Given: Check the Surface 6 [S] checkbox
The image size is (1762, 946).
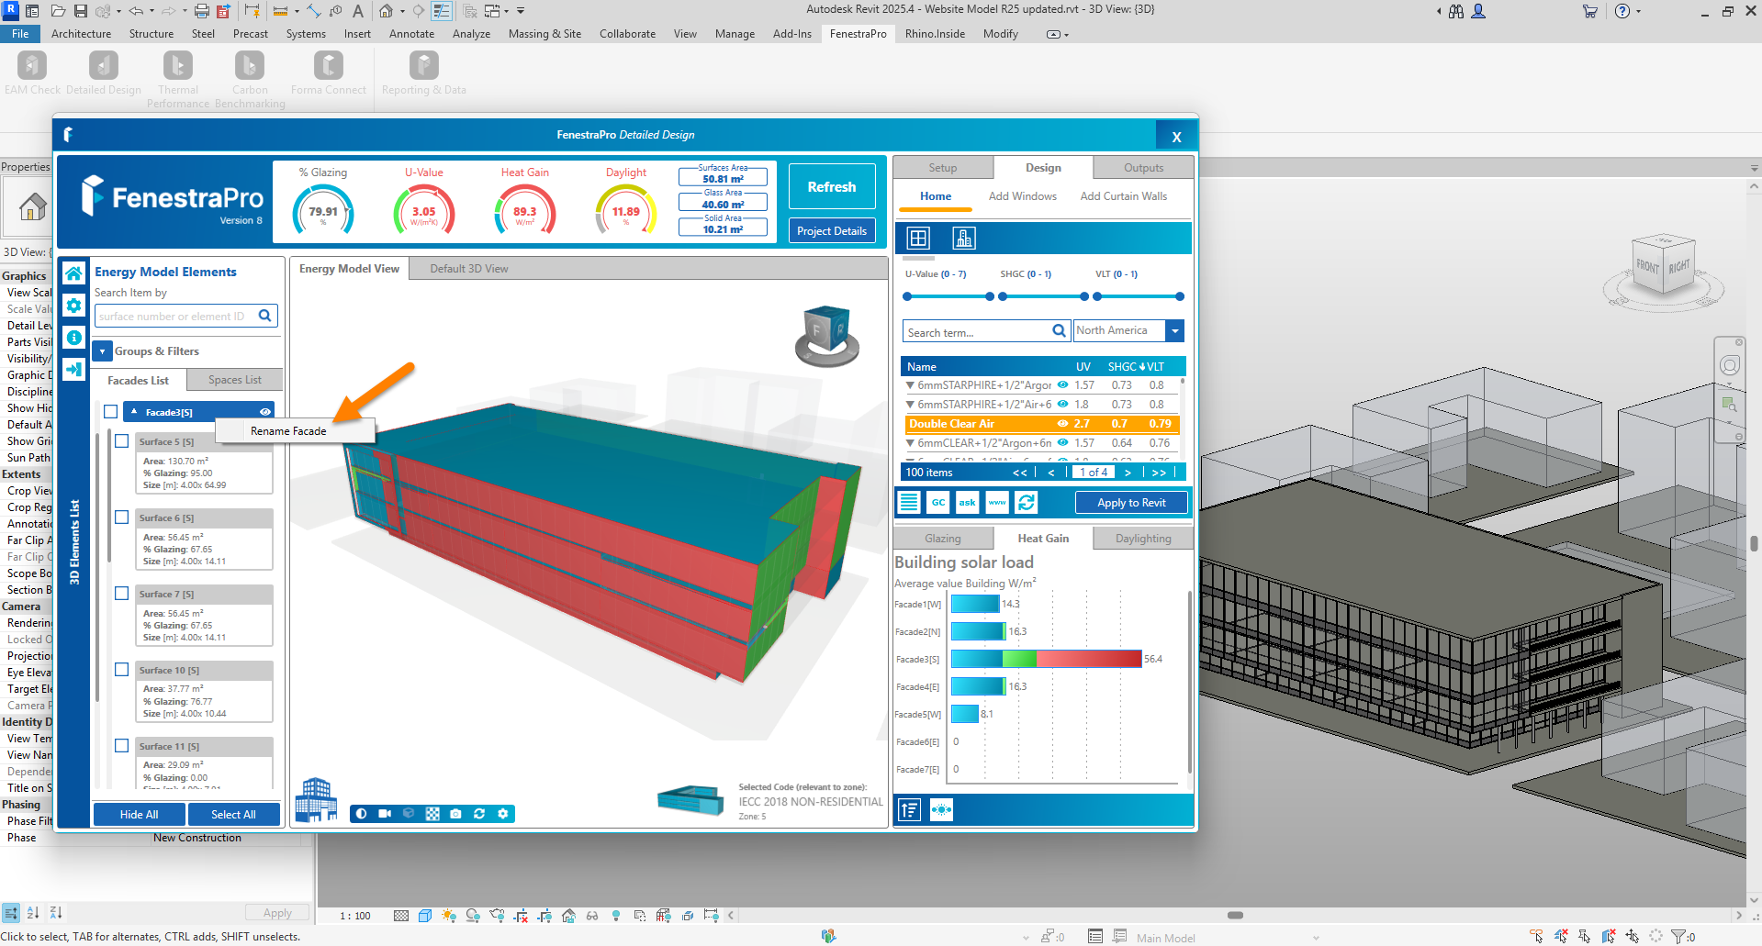Looking at the screenshot, I should pyautogui.click(x=121, y=518).
